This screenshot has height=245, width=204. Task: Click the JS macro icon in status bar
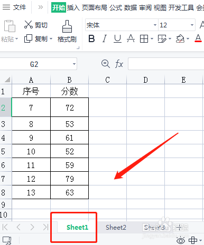coord(7,240)
